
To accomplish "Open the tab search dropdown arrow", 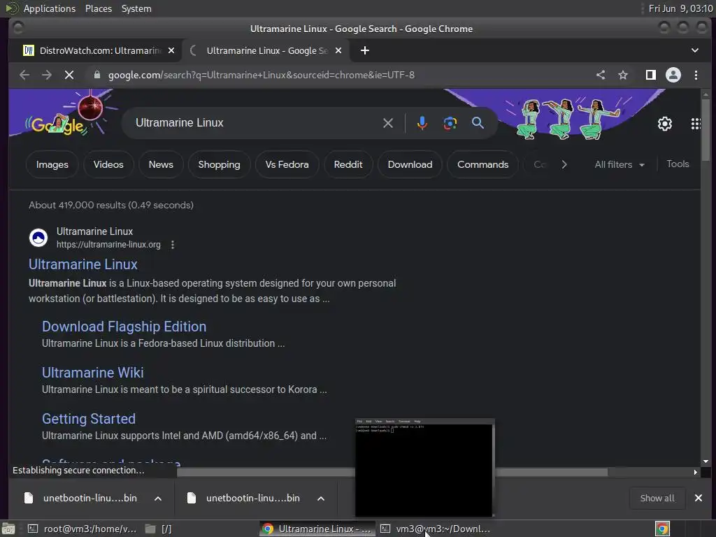I will coord(694,50).
